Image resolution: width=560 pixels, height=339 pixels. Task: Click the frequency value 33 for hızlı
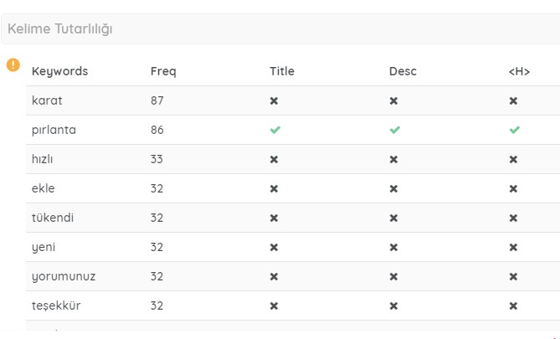point(157,159)
